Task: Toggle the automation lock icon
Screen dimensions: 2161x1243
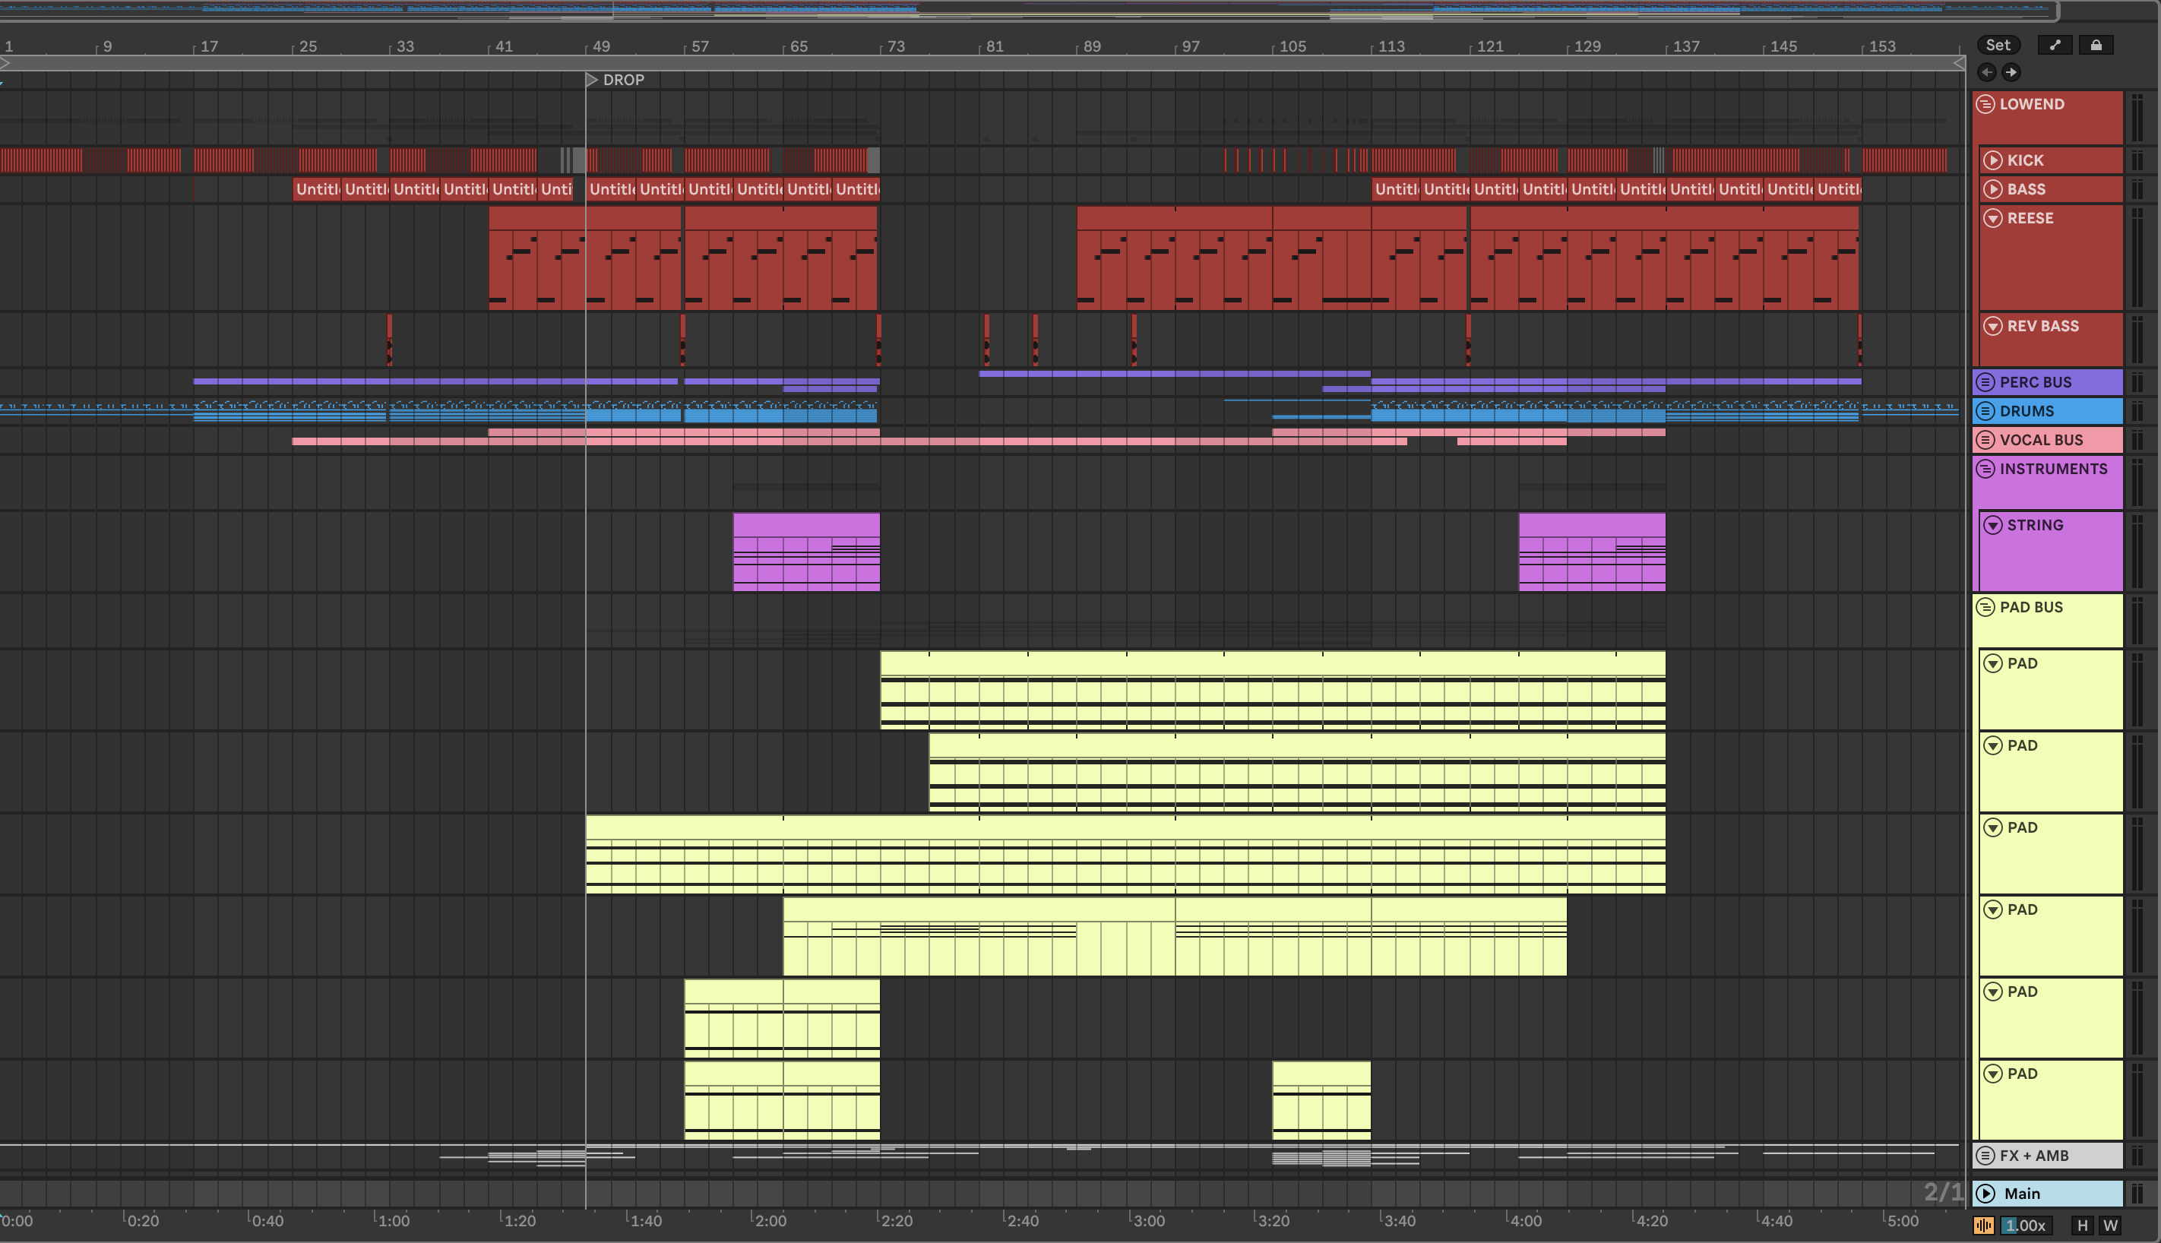Action: (2096, 46)
